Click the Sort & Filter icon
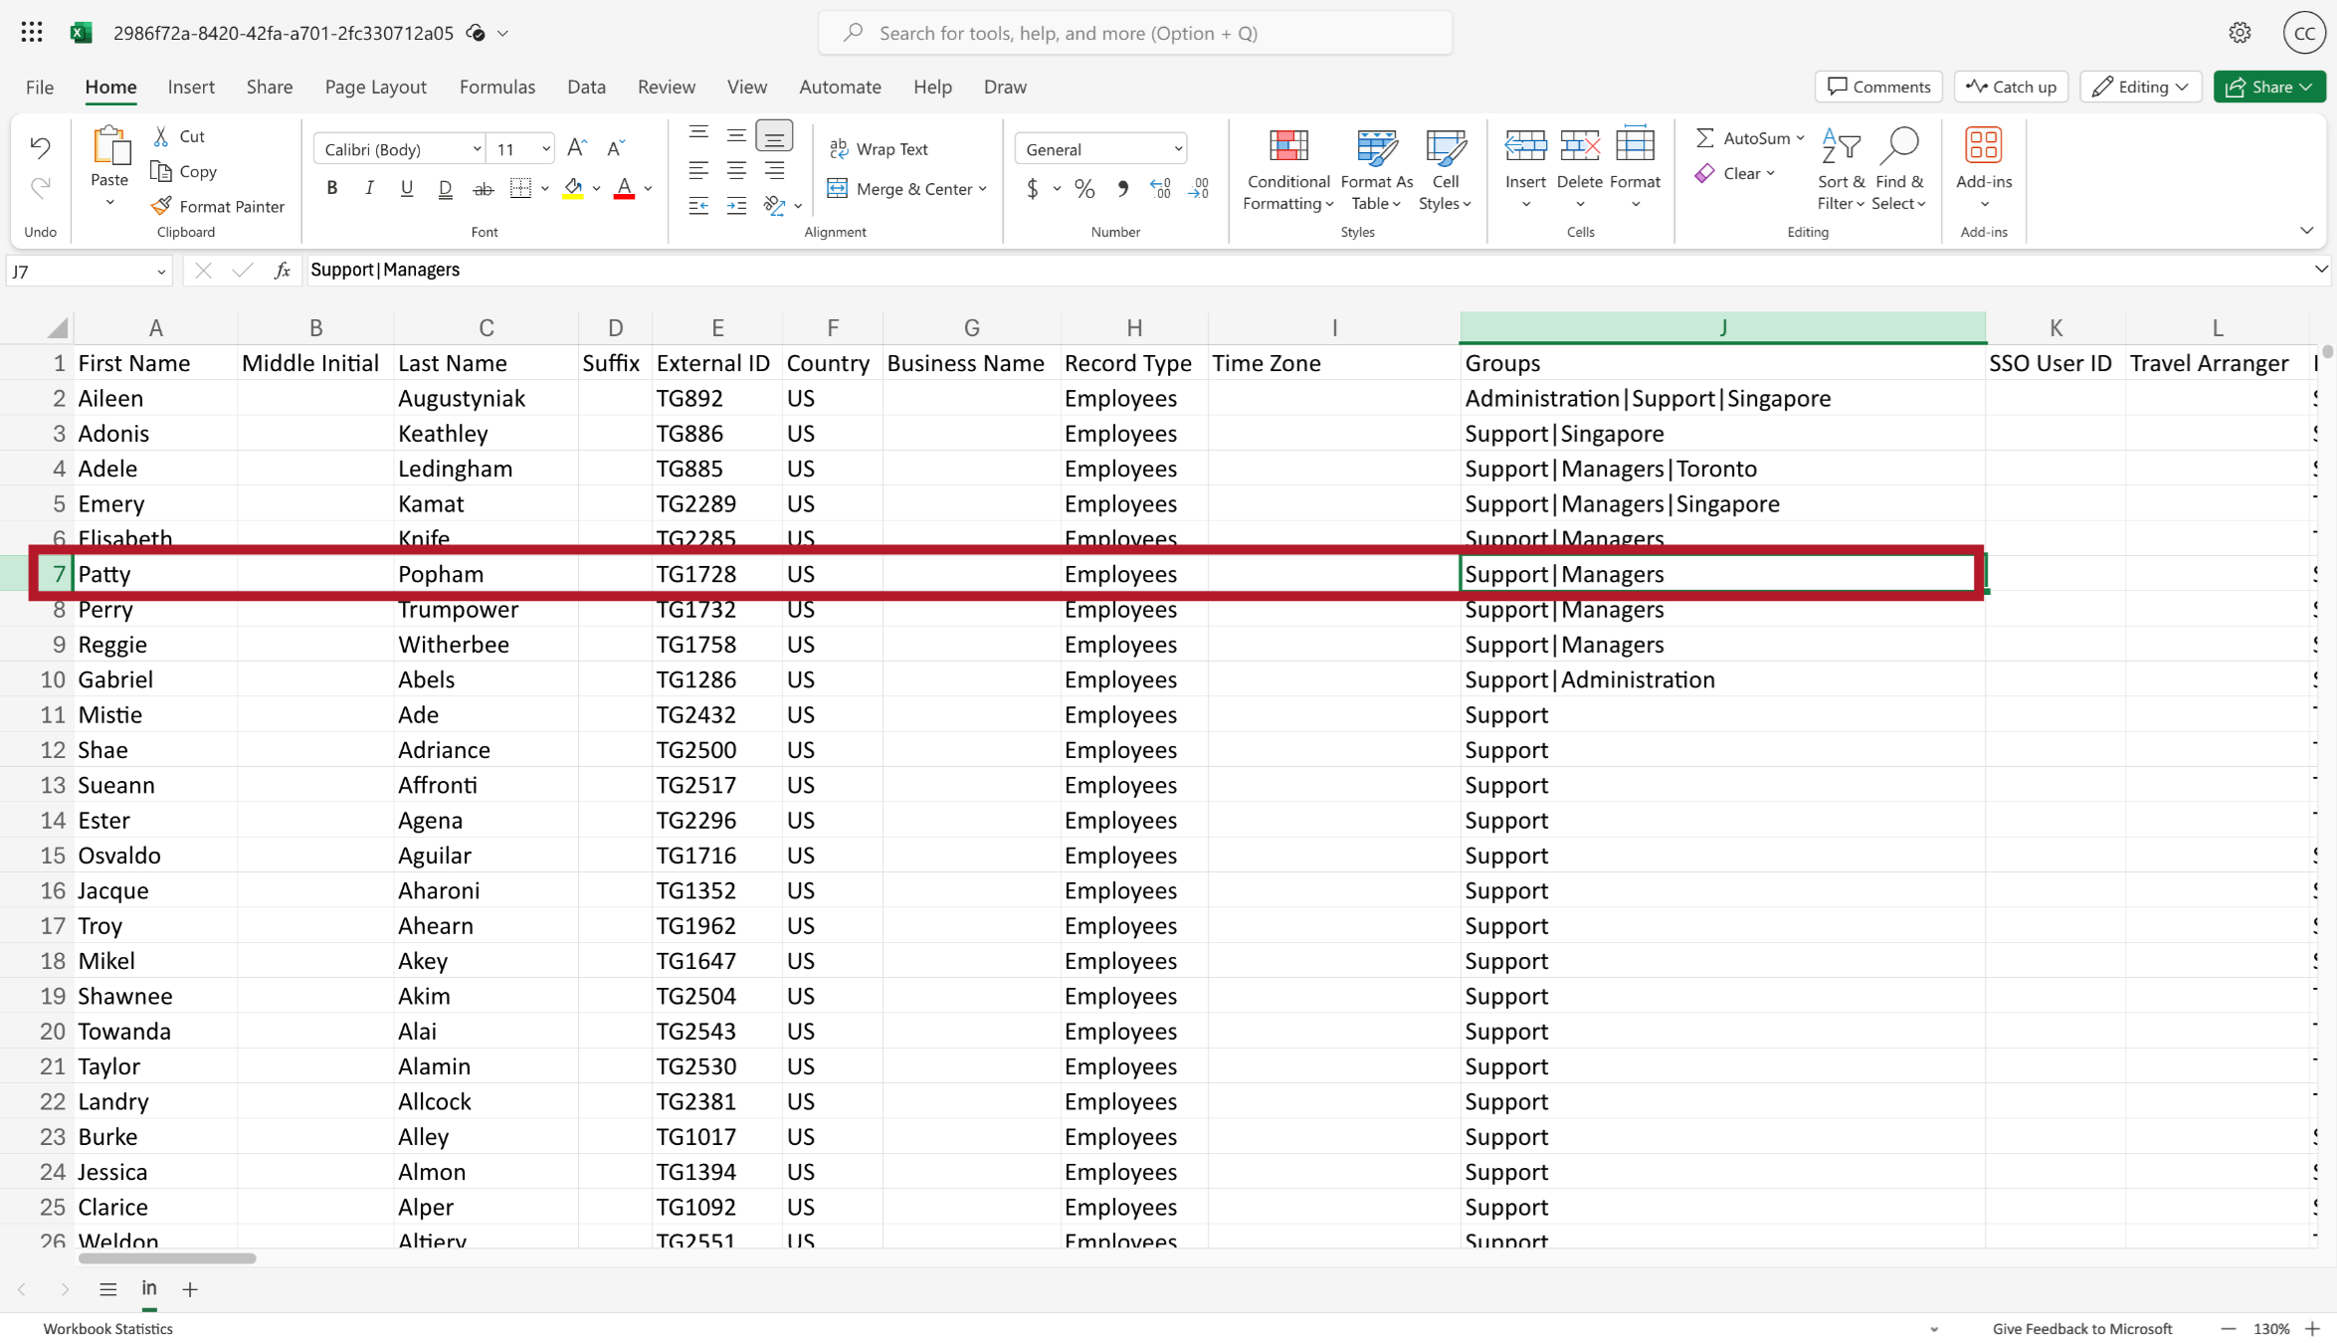 (x=1841, y=169)
